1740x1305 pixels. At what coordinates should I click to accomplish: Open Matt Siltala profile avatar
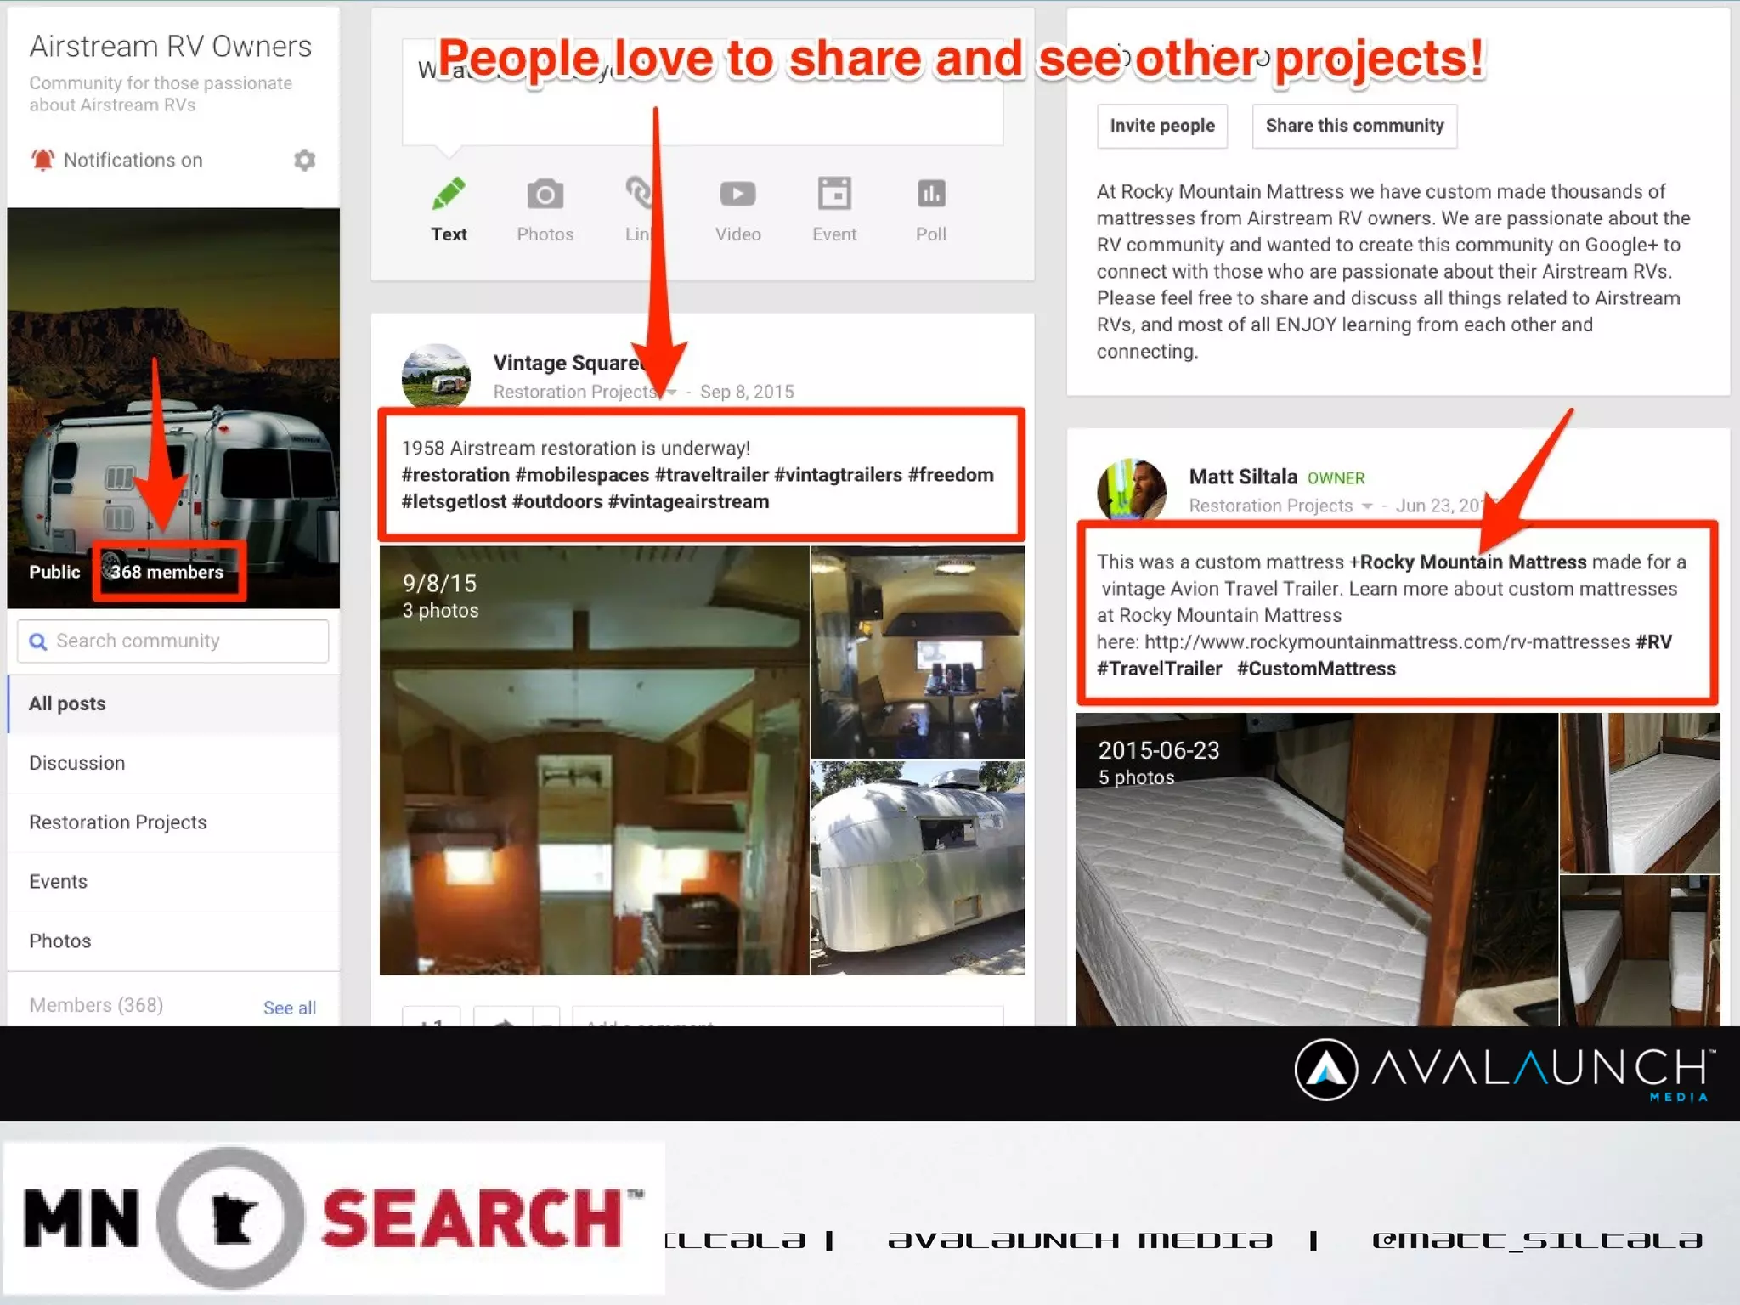click(1131, 489)
